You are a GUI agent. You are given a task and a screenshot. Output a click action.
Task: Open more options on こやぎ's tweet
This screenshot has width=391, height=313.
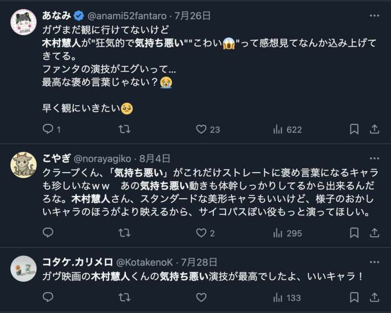(375, 159)
